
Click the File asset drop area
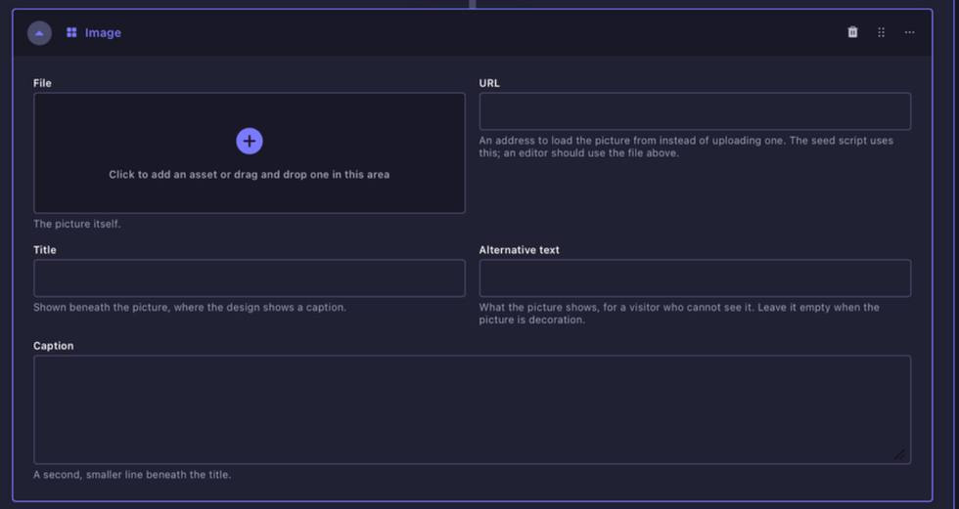click(x=250, y=152)
